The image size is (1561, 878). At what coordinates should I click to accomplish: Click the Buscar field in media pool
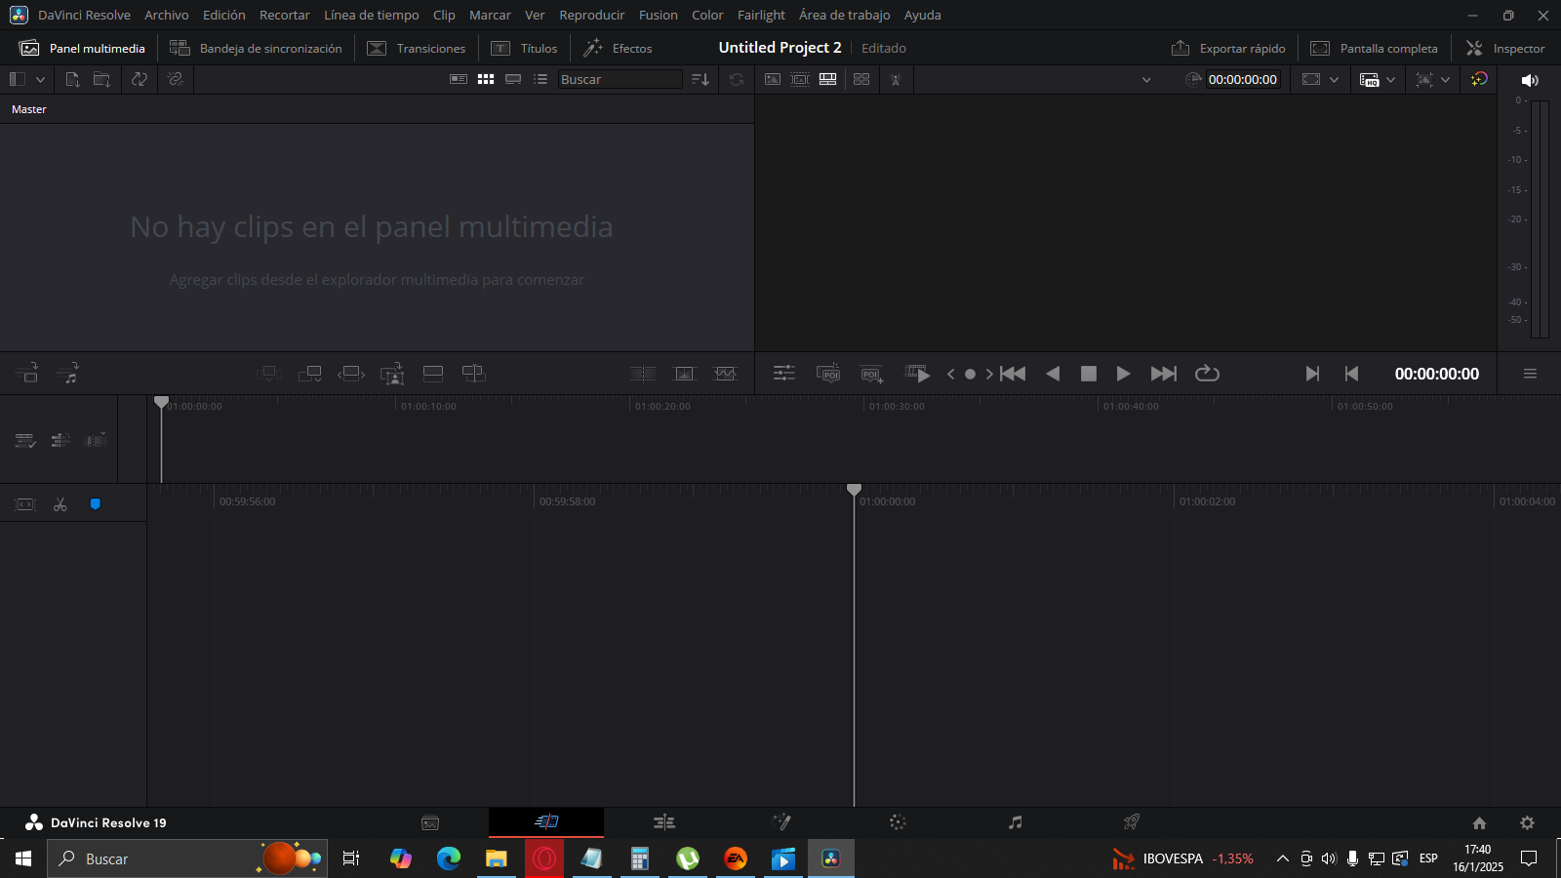pos(620,79)
